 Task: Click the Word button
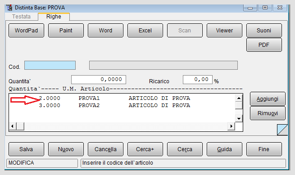tap(105, 31)
